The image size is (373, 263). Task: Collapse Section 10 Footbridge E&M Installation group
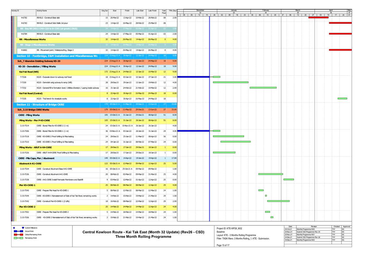coord(57,56)
